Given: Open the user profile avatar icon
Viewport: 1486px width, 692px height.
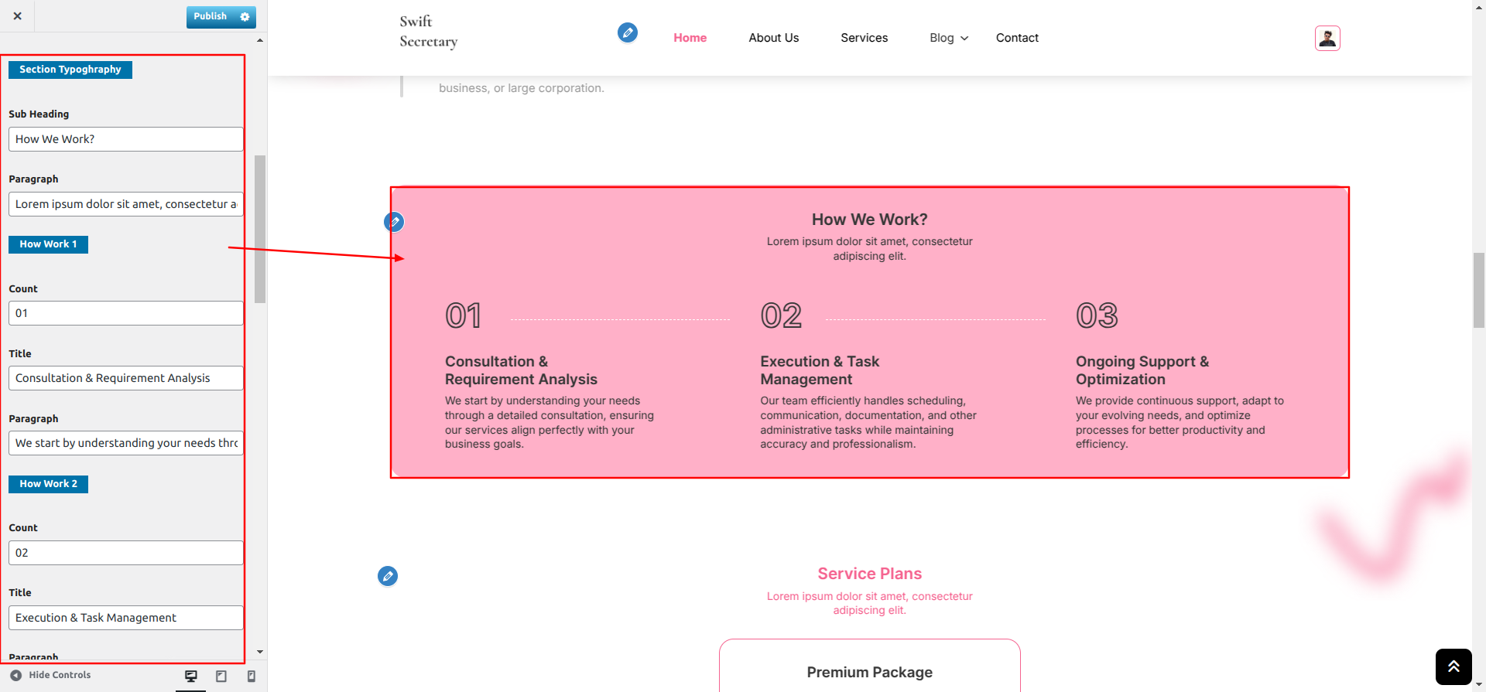Looking at the screenshot, I should coord(1327,38).
